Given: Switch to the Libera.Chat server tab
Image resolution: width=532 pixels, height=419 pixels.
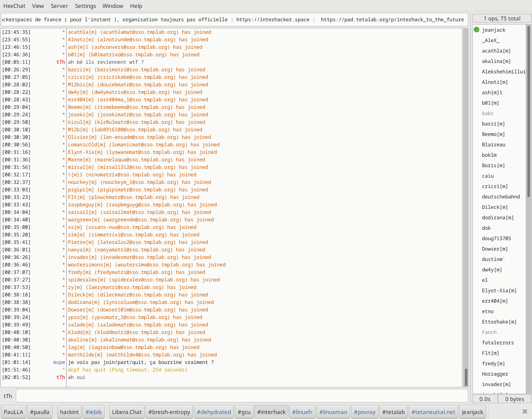Looking at the screenshot, I should pyautogui.click(x=127, y=412).
